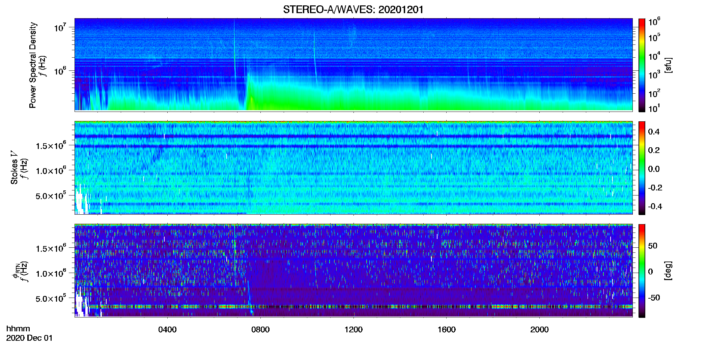Click the 1.0×10^6 tick of the Stokes V panel
The width and height of the screenshot is (707, 364).
[x=51, y=170]
